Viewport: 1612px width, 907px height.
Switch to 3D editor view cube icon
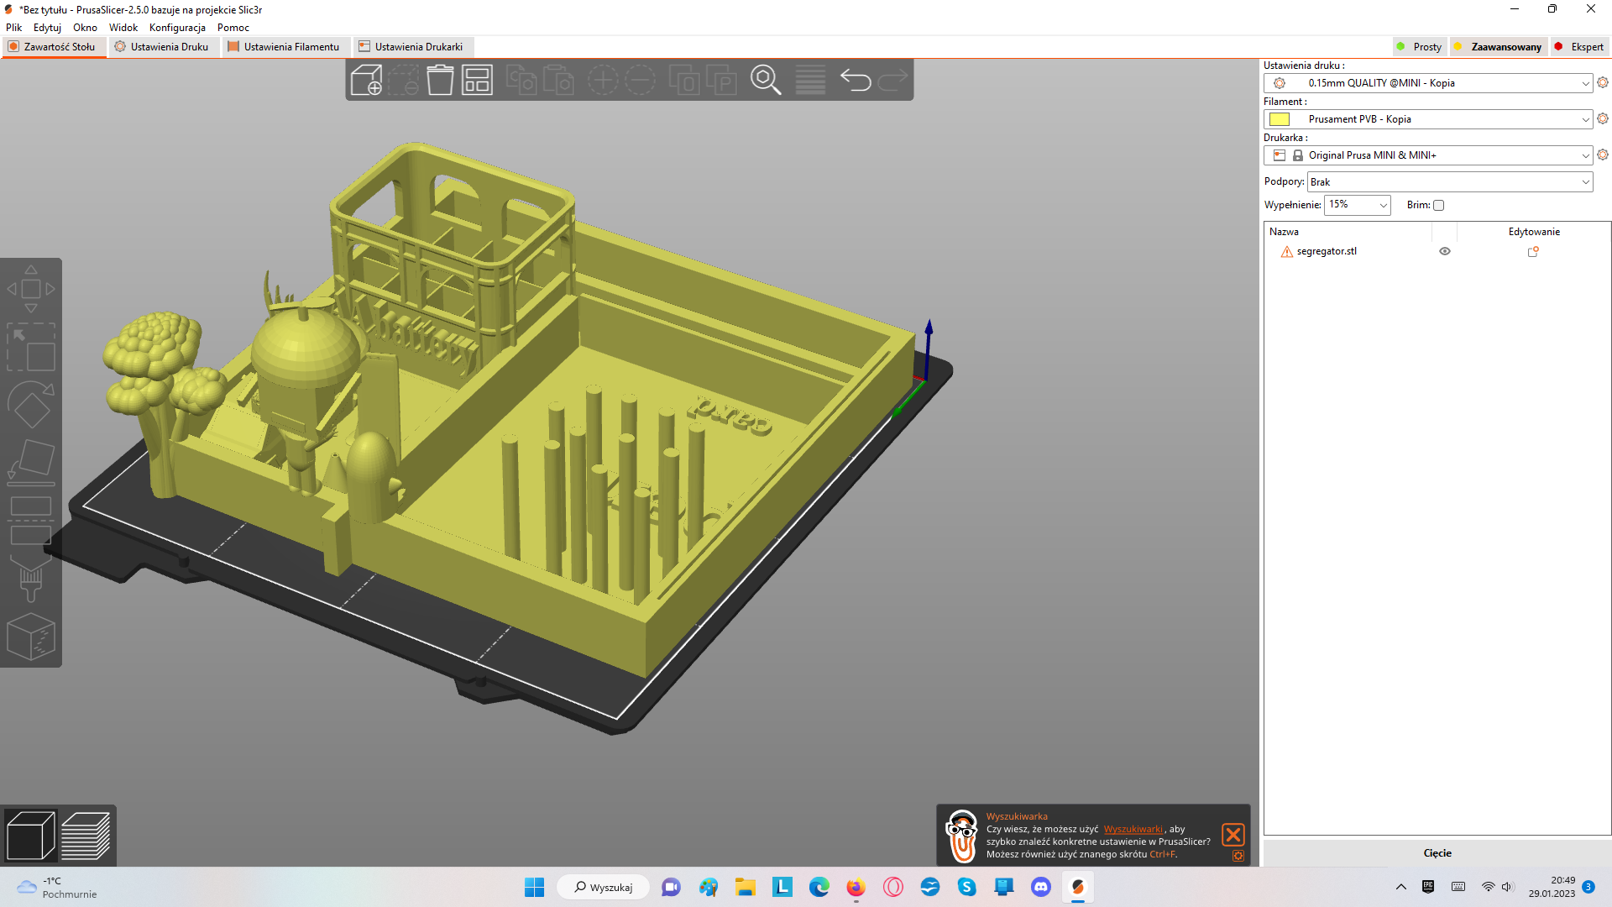30,836
